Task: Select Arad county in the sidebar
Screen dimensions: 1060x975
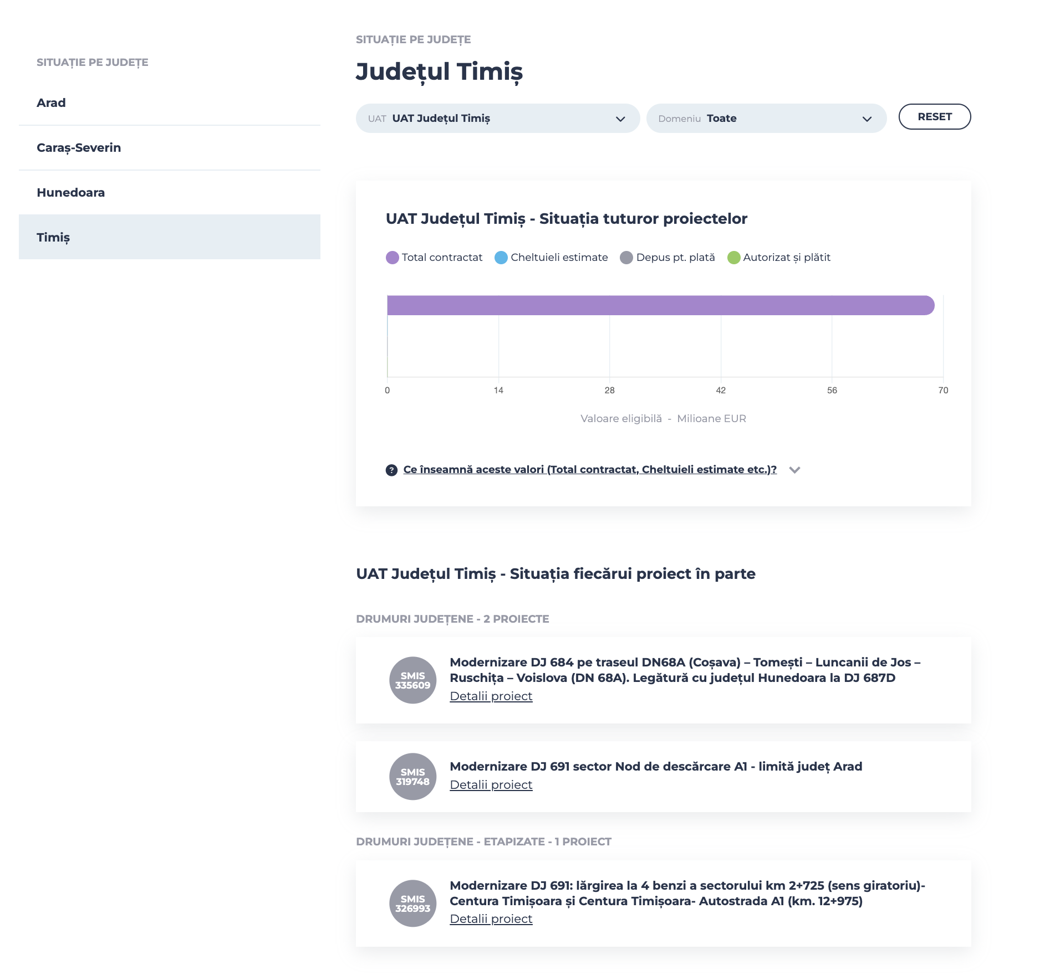Action: 51,103
